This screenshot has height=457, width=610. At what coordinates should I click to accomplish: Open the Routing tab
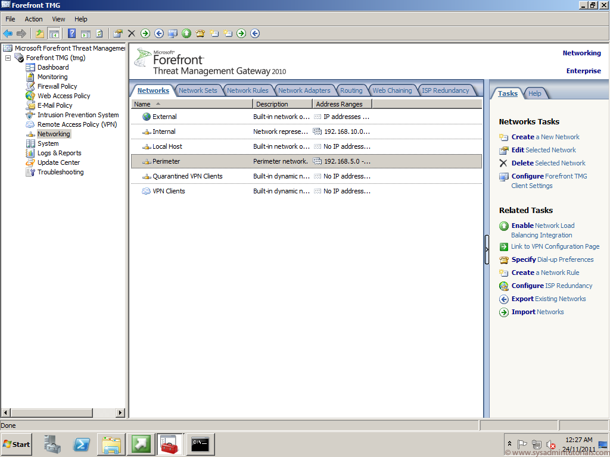point(351,90)
